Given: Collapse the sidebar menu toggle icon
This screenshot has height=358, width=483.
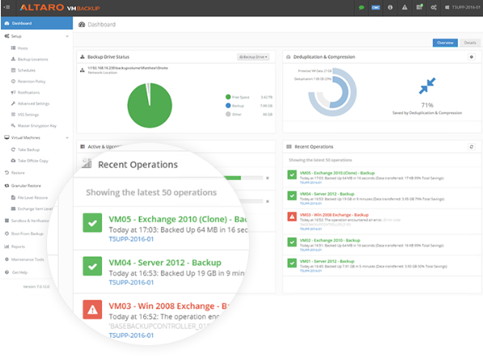Looking at the screenshot, I should click(6, 7).
